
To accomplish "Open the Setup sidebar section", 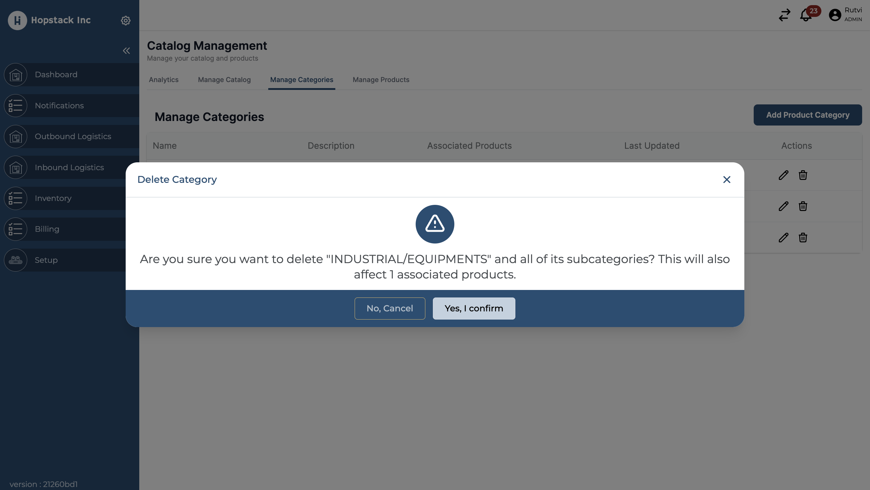I will point(46,260).
